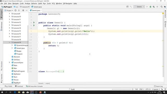Click the 4 spaces indent setting
167x94 pixels.
pos(156,89)
